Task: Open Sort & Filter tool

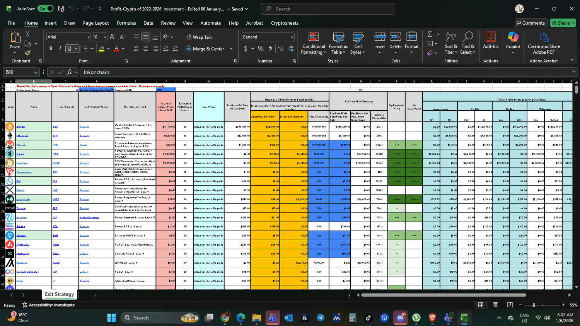Action: pos(451,43)
